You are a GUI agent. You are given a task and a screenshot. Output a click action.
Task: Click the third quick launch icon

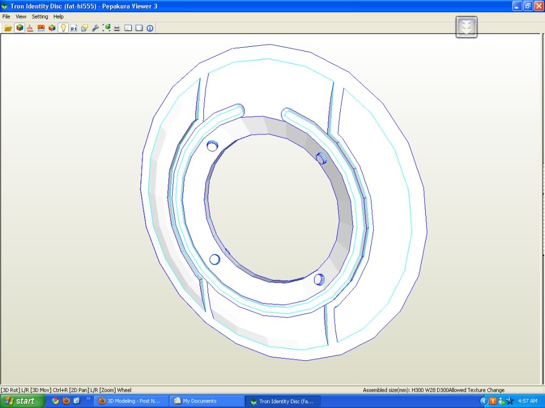pos(77,401)
